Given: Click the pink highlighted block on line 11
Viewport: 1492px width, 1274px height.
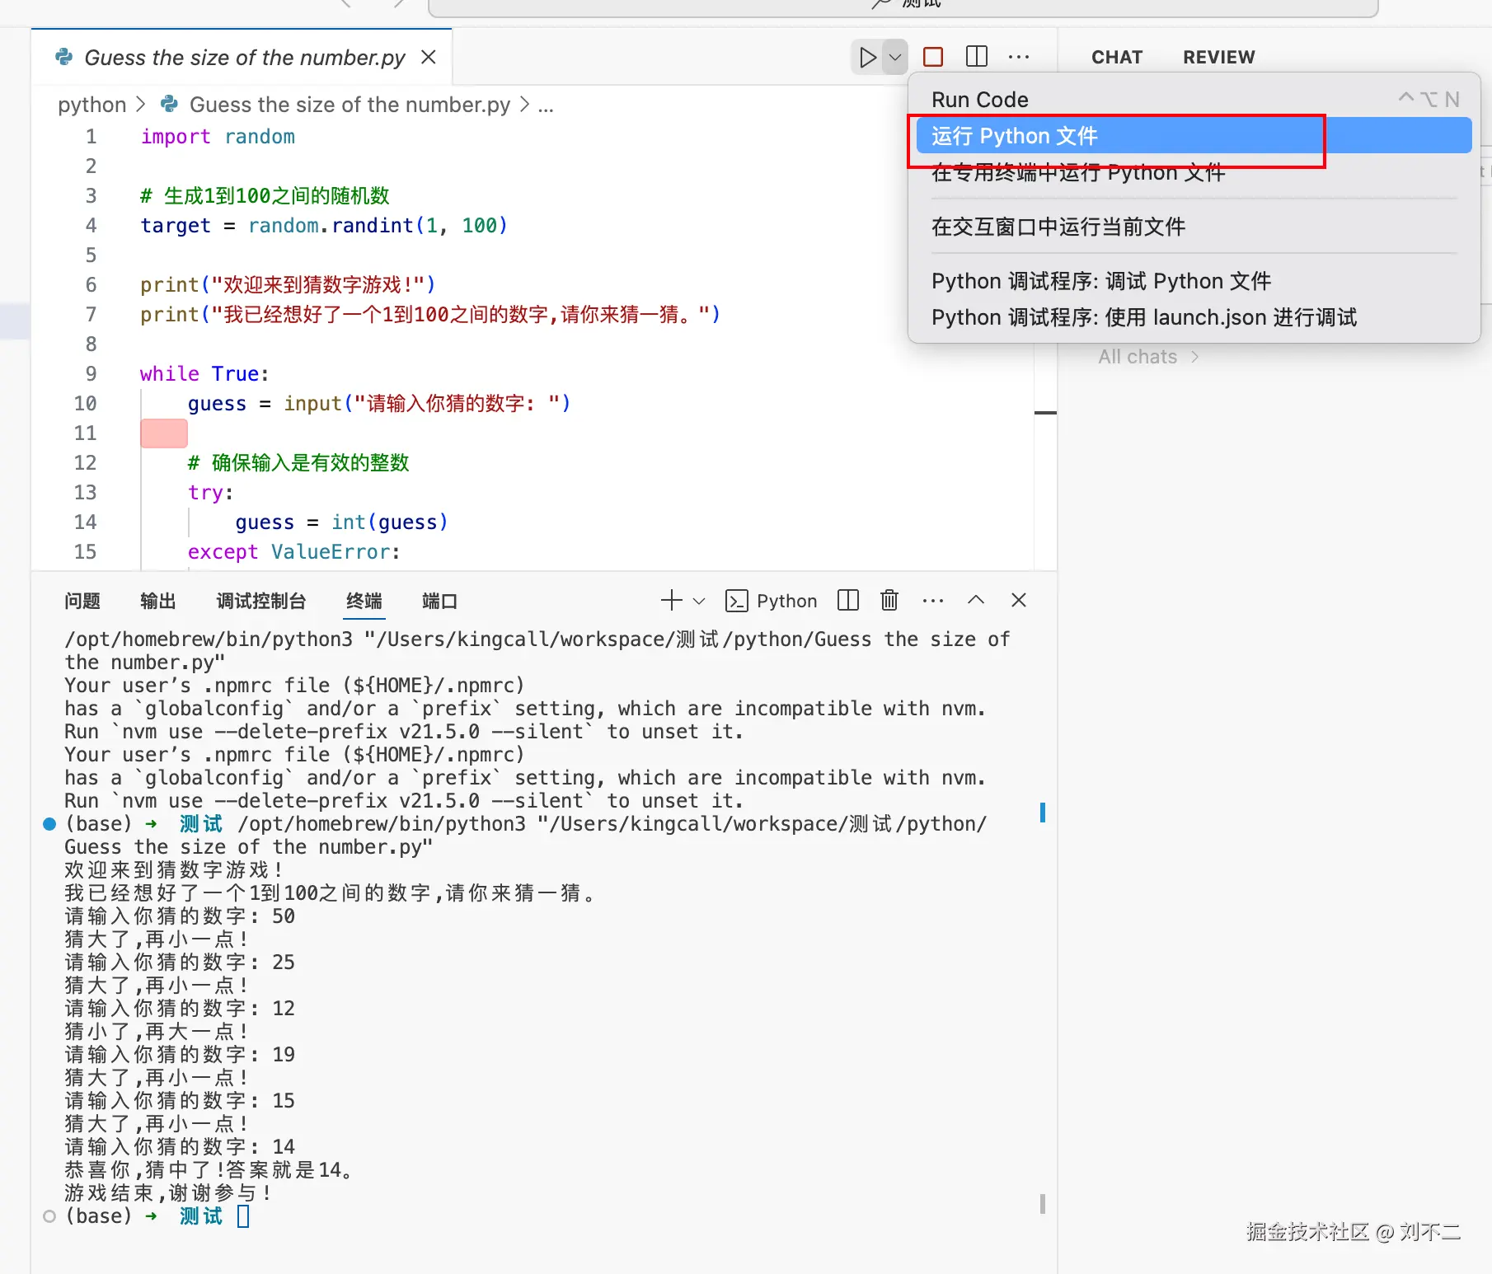Looking at the screenshot, I should pos(164,433).
